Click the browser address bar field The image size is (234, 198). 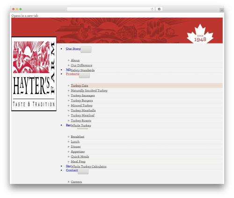point(110,9)
